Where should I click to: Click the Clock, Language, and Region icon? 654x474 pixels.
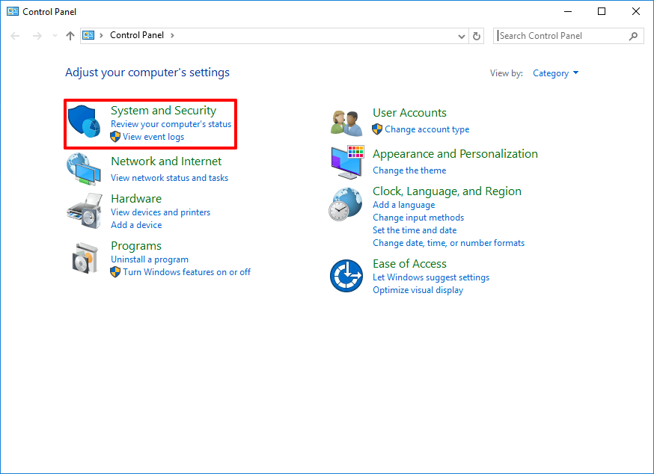pyautogui.click(x=345, y=204)
